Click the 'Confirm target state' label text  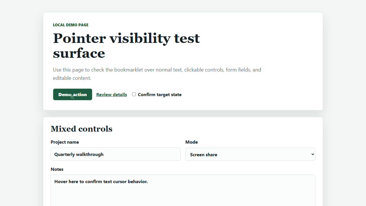pos(160,95)
